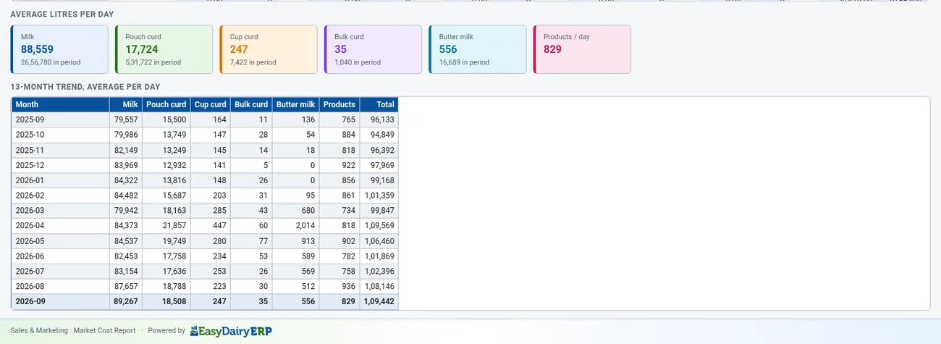Click total 96,133 in 2025-09 row
The image size is (941, 344).
382,119
